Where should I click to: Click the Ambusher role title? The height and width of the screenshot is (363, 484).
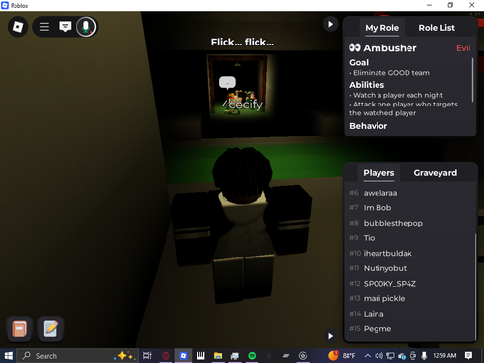point(390,48)
